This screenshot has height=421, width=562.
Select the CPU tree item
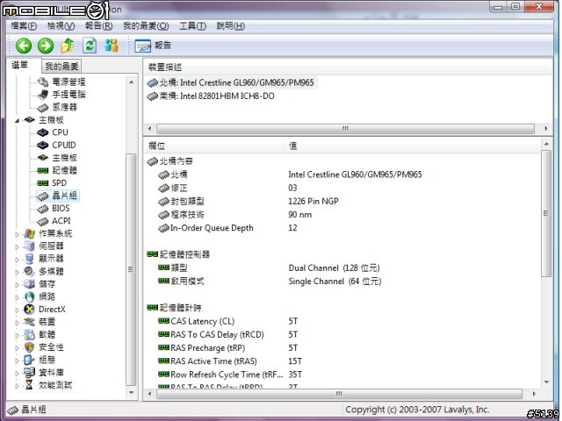(53, 132)
